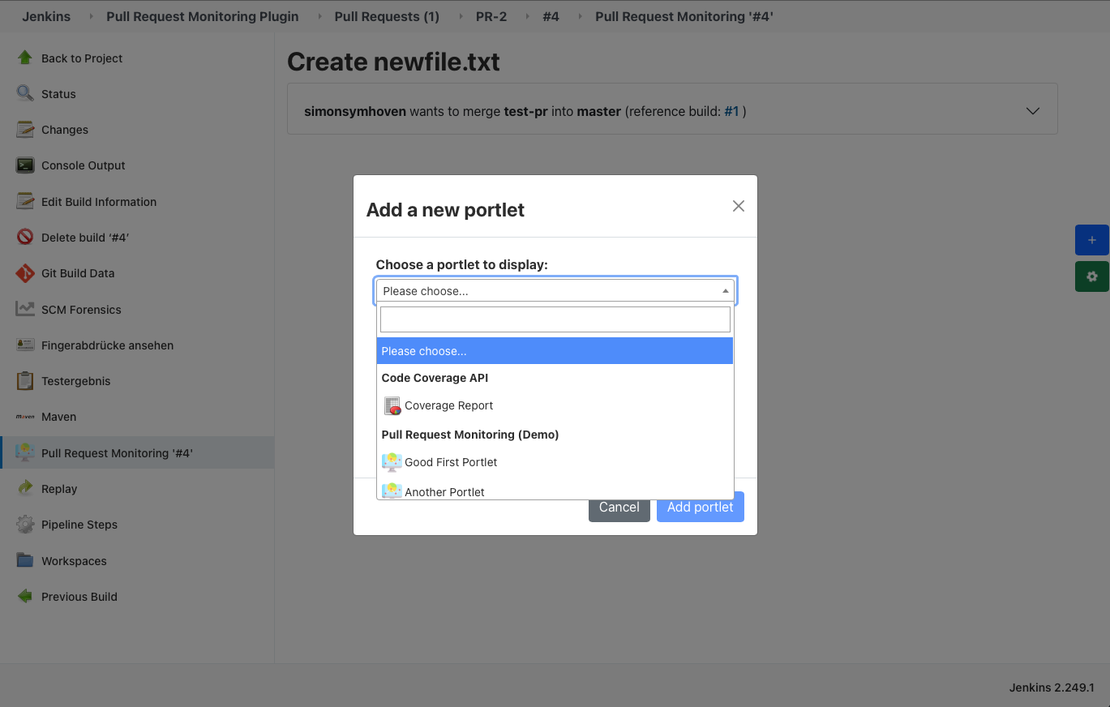This screenshot has width=1110, height=707.
Task: Select the highlighted Please choose... option
Action: [555, 351]
